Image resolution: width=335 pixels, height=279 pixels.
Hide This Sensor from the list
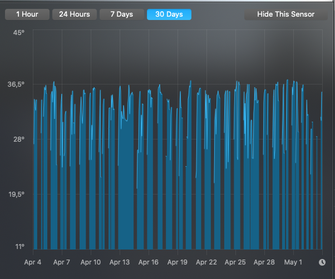pyautogui.click(x=286, y=14)
